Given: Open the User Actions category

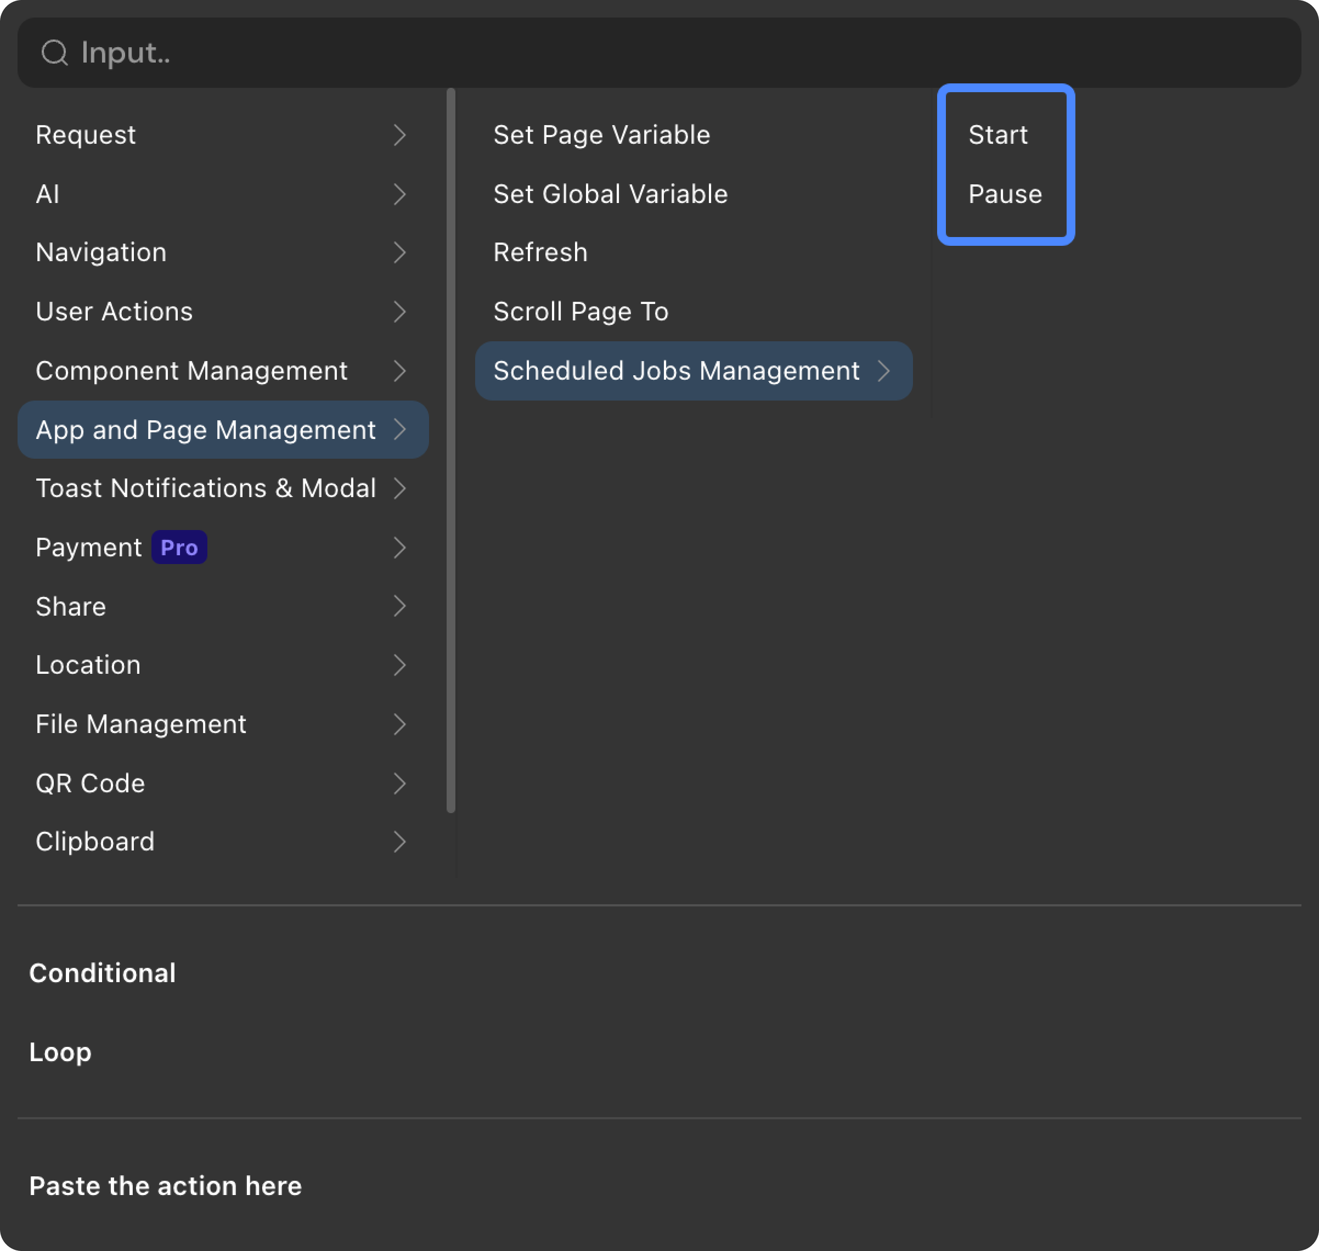Looking at the screenshot, I should click(x=114, y=312).
